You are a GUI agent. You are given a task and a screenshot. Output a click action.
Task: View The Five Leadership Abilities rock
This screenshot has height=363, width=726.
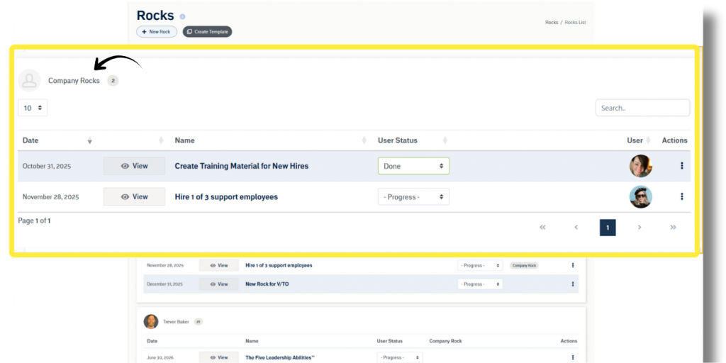click(x=218, y=357)
